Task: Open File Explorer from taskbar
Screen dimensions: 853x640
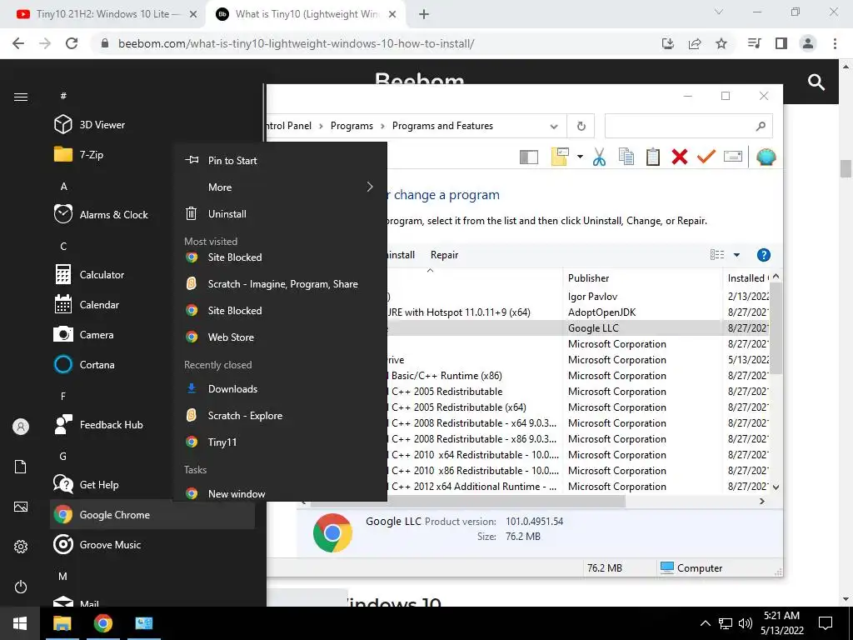Action: pos(62,623)
